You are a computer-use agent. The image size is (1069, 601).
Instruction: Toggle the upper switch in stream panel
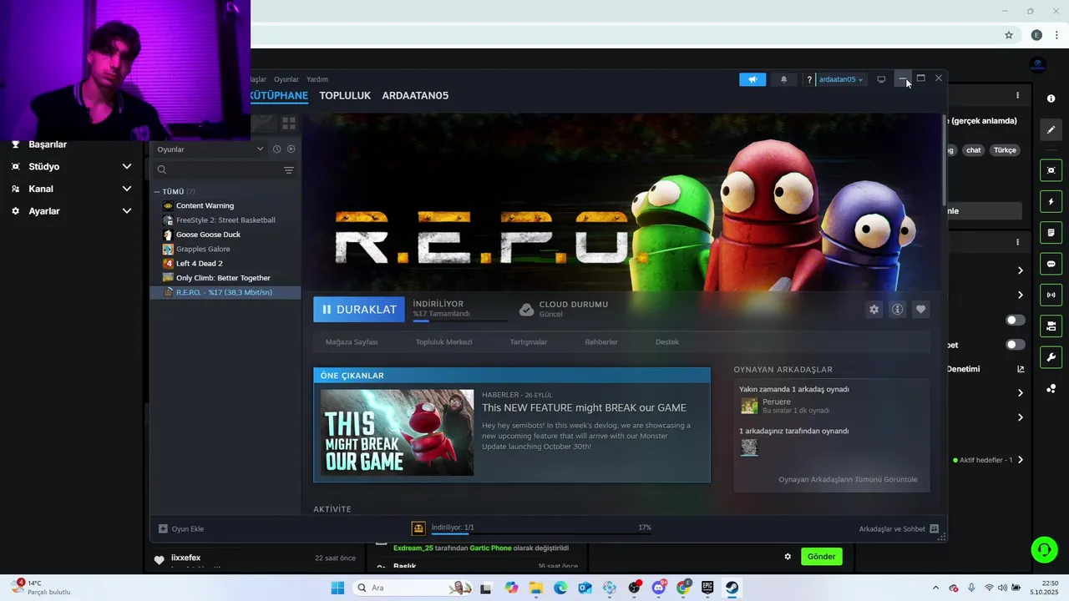click(x=1015, y=320)
